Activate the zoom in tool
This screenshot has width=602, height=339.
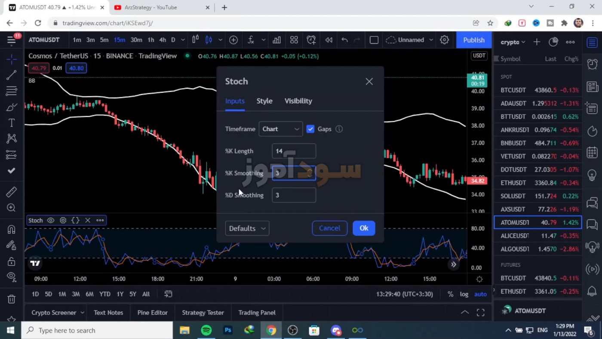point(12,208)
